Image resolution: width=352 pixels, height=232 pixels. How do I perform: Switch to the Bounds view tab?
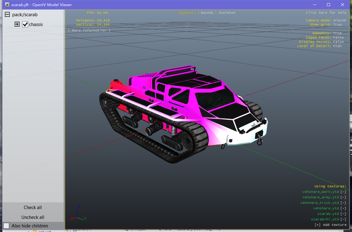(x=207, y=13)
